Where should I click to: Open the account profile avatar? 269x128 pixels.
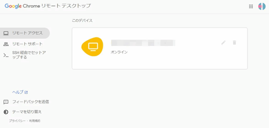pyautogui.click(x=262, y=7)
